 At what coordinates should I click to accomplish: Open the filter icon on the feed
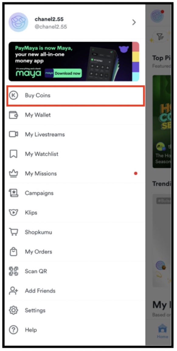click(x=160, y=36)
